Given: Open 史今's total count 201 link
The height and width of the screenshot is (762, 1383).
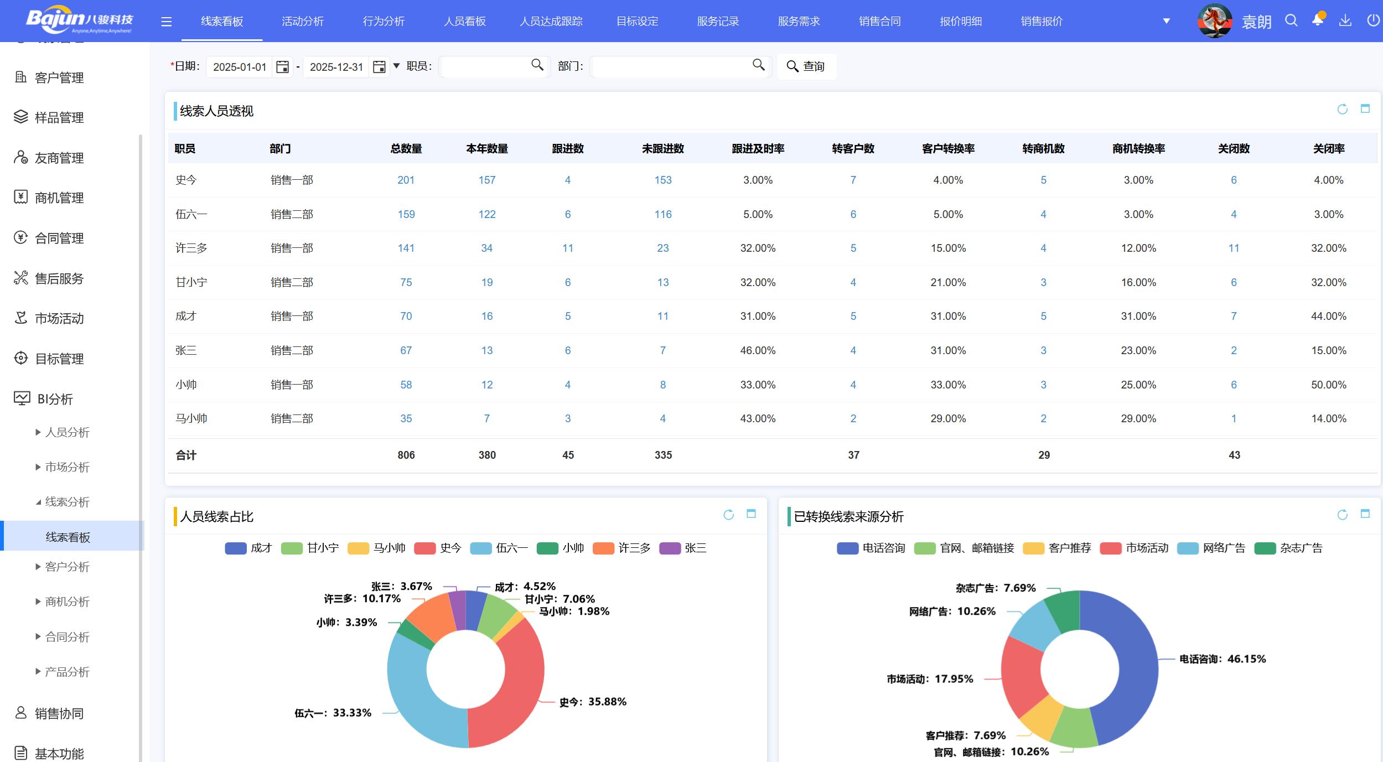Looking at the screenshot, I should click(406, 180).
